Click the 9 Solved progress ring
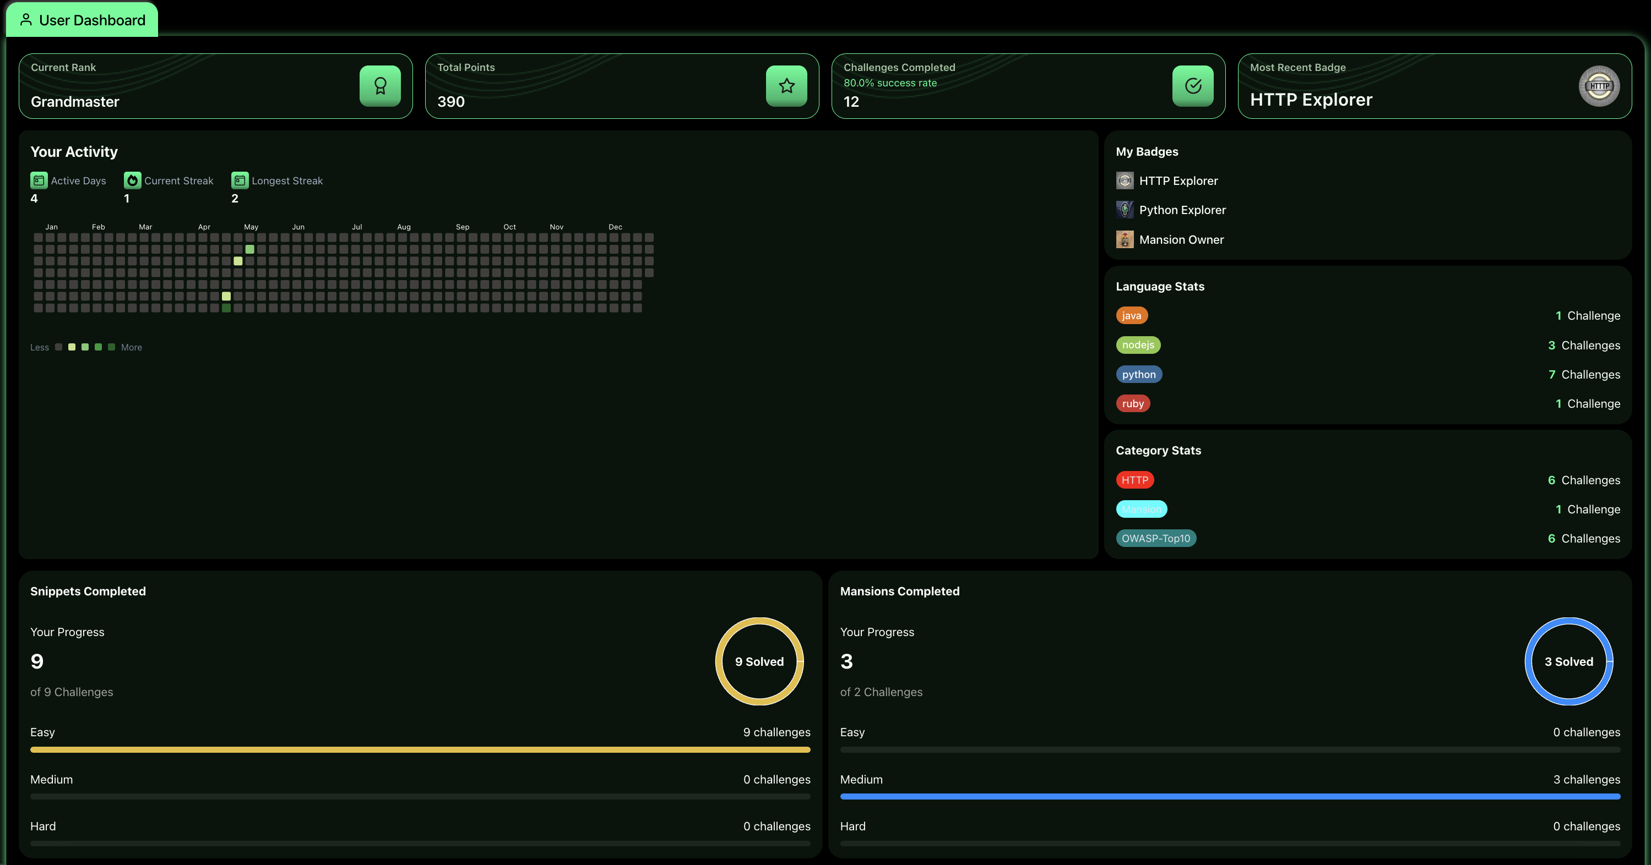Image resolution: width=1651 pixels, height=865 pixels. click(x=759, y=661)
